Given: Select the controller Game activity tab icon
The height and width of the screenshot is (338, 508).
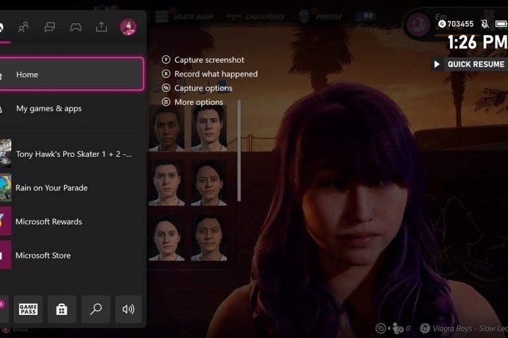Looking at the screenshot, I should 76,27.
